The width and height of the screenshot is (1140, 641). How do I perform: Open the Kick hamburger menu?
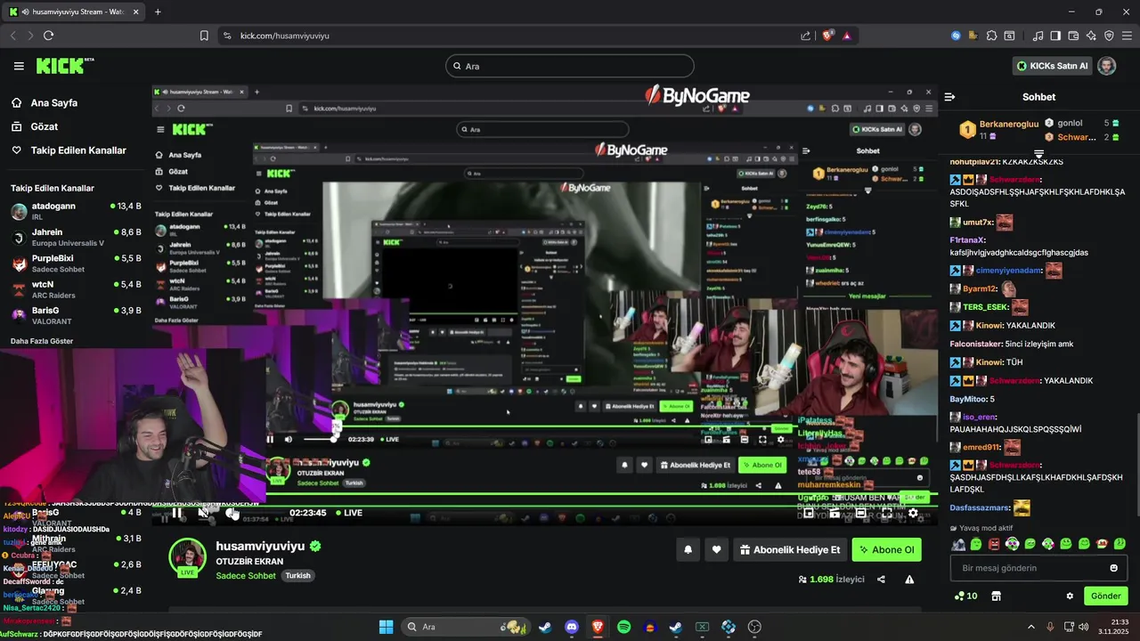coord(19,66)
